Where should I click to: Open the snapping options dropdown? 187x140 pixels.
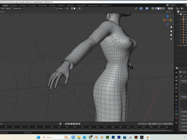click(75, 9)
